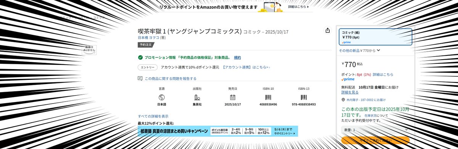
Task: Select the コミック (紙) format option
Action: tap(375, 37)
